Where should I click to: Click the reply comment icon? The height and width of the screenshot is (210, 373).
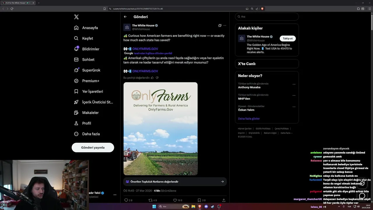(x=126, y=200)
